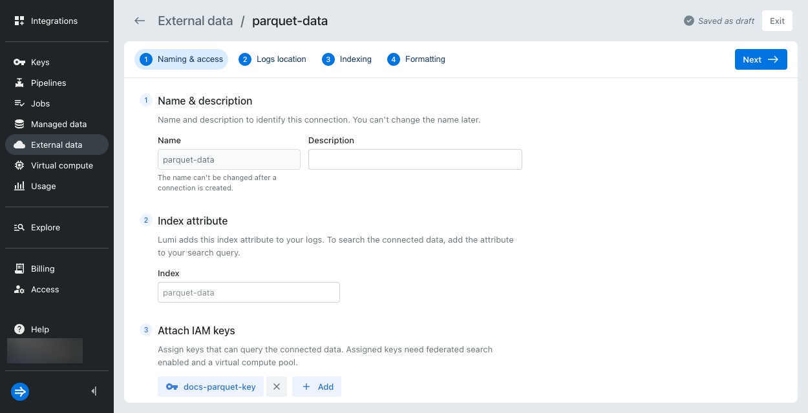This screenshot has height=413, width=808.
Task: Click the Next button
Action: (x=761, y=59)
